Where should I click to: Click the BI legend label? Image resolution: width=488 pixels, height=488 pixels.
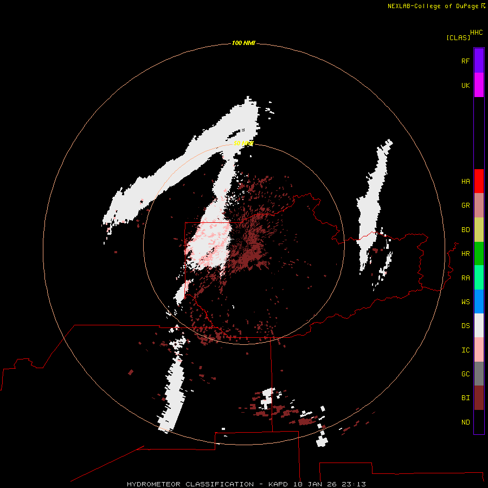(x=466, y=398)
